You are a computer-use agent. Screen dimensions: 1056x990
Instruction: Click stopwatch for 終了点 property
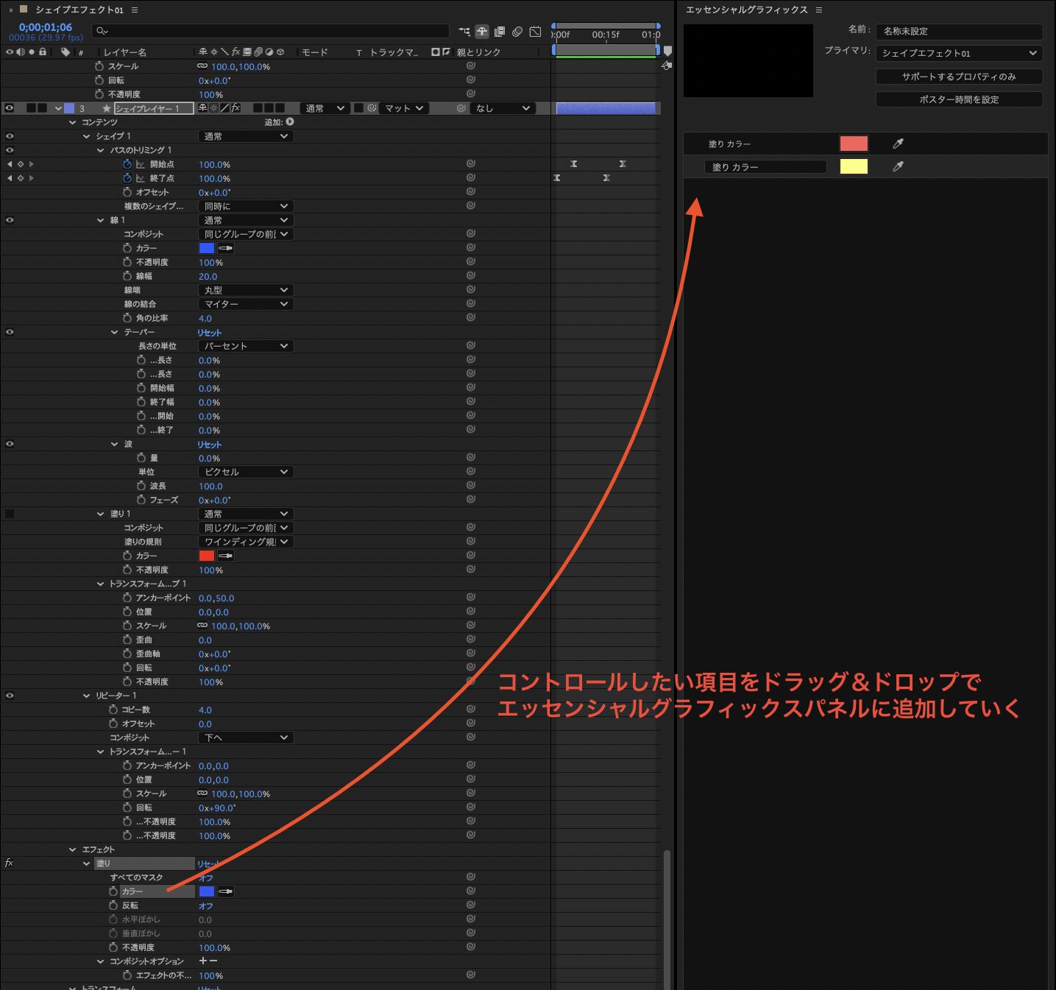(127, 178)
